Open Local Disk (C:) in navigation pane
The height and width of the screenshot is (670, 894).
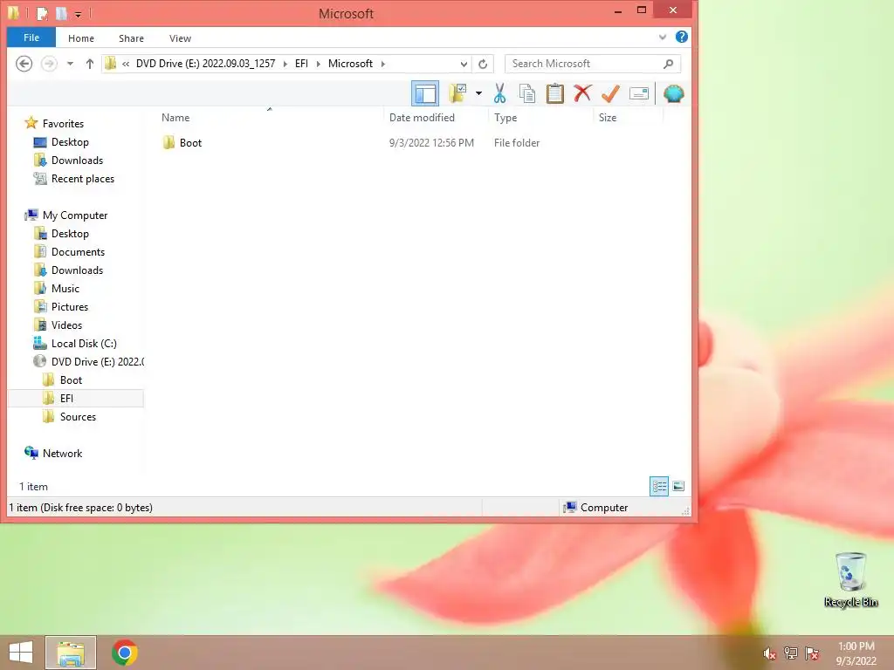tap(84, 343)
